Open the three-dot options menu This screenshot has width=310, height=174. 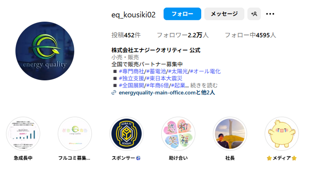tap(270, 14)
